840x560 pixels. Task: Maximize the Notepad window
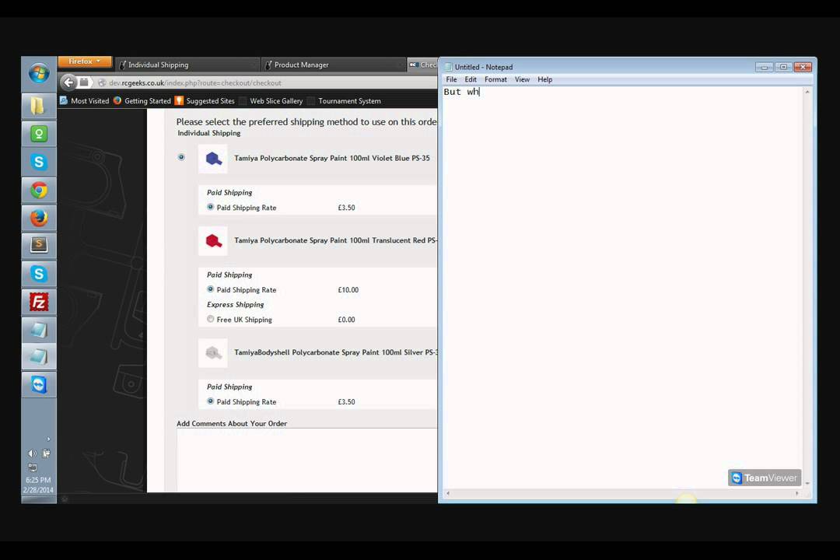[x=783, y=67]
